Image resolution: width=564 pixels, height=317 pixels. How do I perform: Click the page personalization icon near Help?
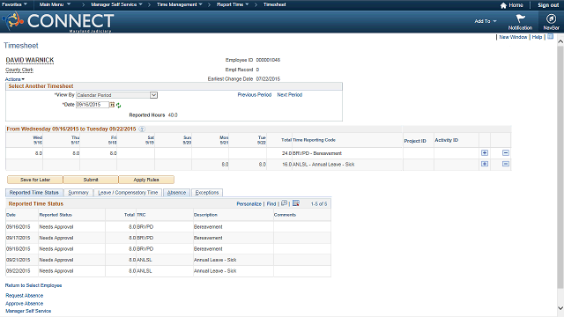550,37
